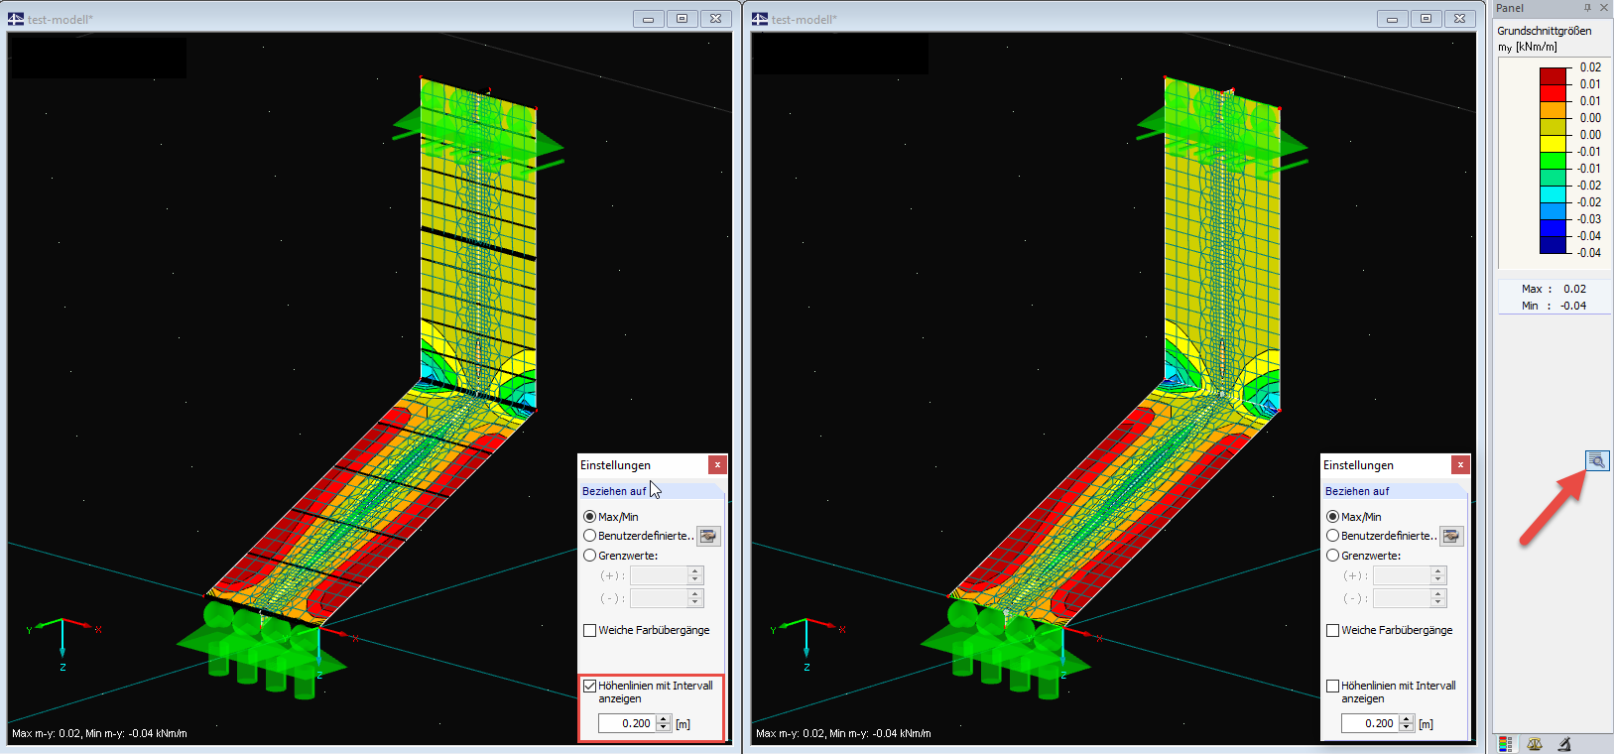Image resolution: width=1614 pixels, height=754 pixels.
Task: Click the app icon of left test-modell window
Action: (x=16, y=19)
